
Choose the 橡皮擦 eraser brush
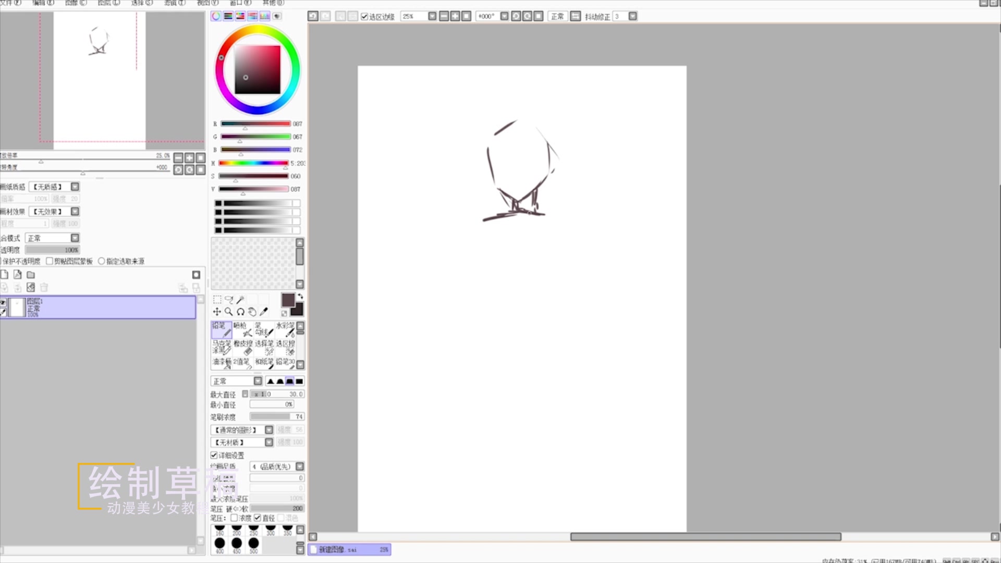[x=243, y=347]
